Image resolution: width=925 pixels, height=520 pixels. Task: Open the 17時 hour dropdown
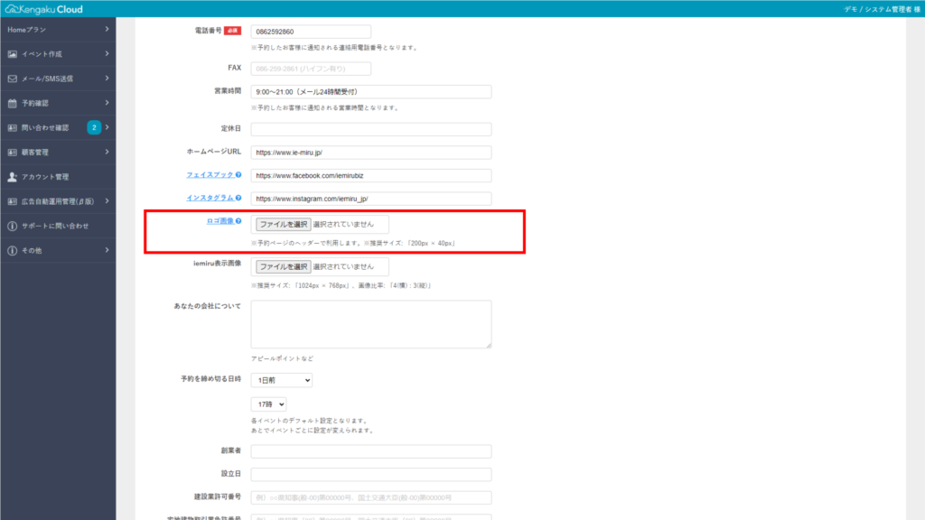(x=268, y=404)
